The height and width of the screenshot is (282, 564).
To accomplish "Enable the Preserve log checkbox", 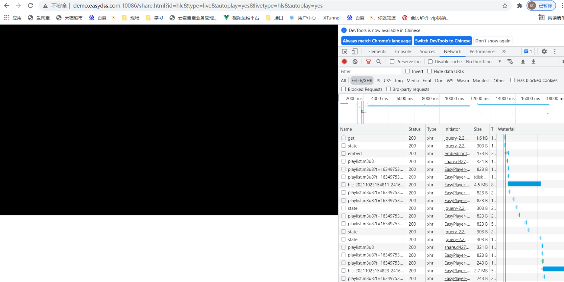I will (x=392, y=62).
